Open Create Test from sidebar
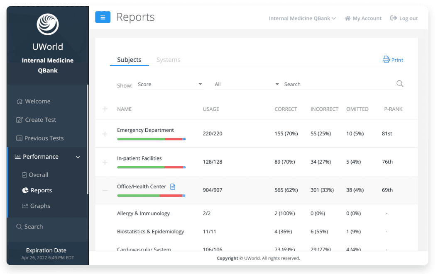 40,120
